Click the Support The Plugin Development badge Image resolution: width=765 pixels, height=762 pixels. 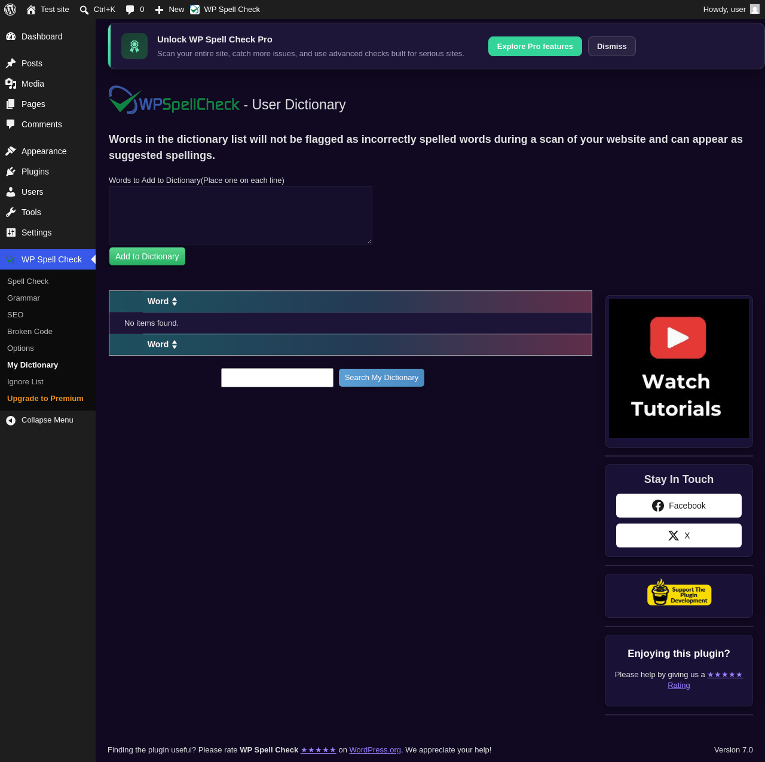click(x=679, y=592)
